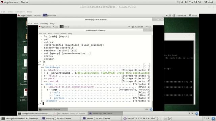Open View menu of Remote Viewer
The height and width of the screenshot is (121, 216).
pos(10,12)
